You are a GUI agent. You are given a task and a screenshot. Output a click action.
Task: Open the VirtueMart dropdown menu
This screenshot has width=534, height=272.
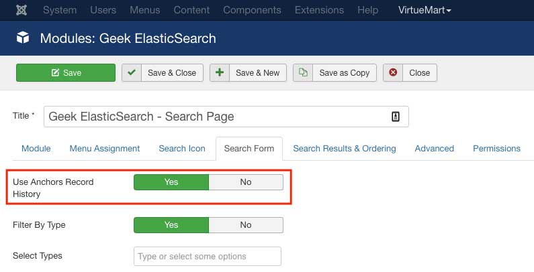(425, 10)
